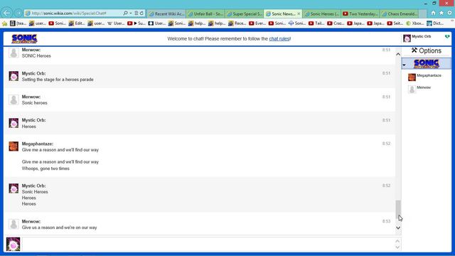Click message 'Whoops, gone two times'
The image size is (455, 256).
pos(45,169)
